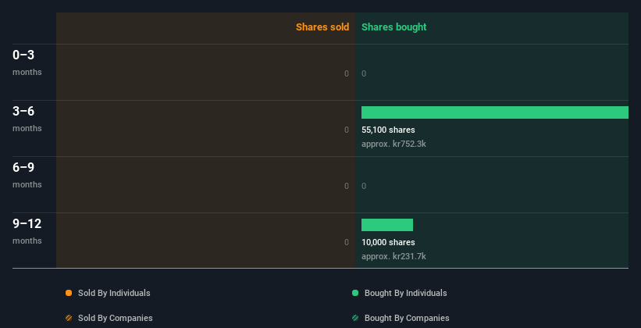The height and width of the screenshot is (328, 641).
Task: Click shares sold zero in 3–6 months row
Action: (347, 130)
